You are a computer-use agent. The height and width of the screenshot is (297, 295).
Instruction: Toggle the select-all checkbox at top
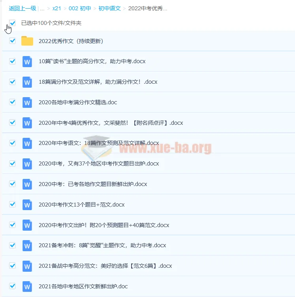12,23
